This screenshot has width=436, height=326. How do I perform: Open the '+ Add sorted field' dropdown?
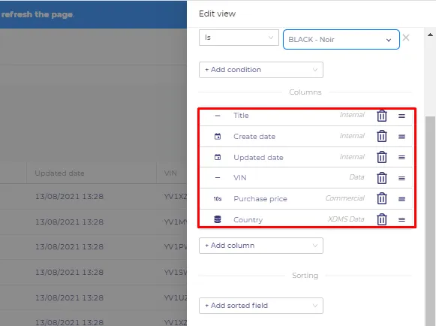tap(261, 306)
